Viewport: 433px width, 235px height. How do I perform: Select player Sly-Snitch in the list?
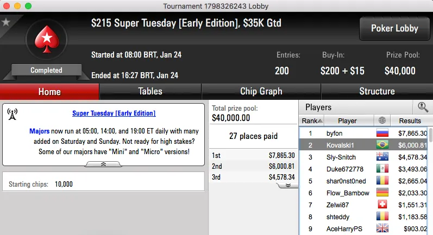coord(340,157)
